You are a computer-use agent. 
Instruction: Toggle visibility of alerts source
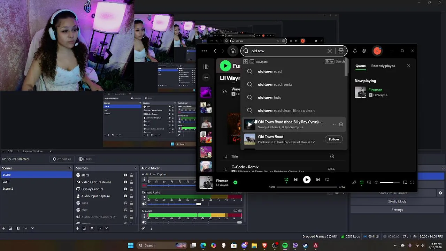click(125, 175)
